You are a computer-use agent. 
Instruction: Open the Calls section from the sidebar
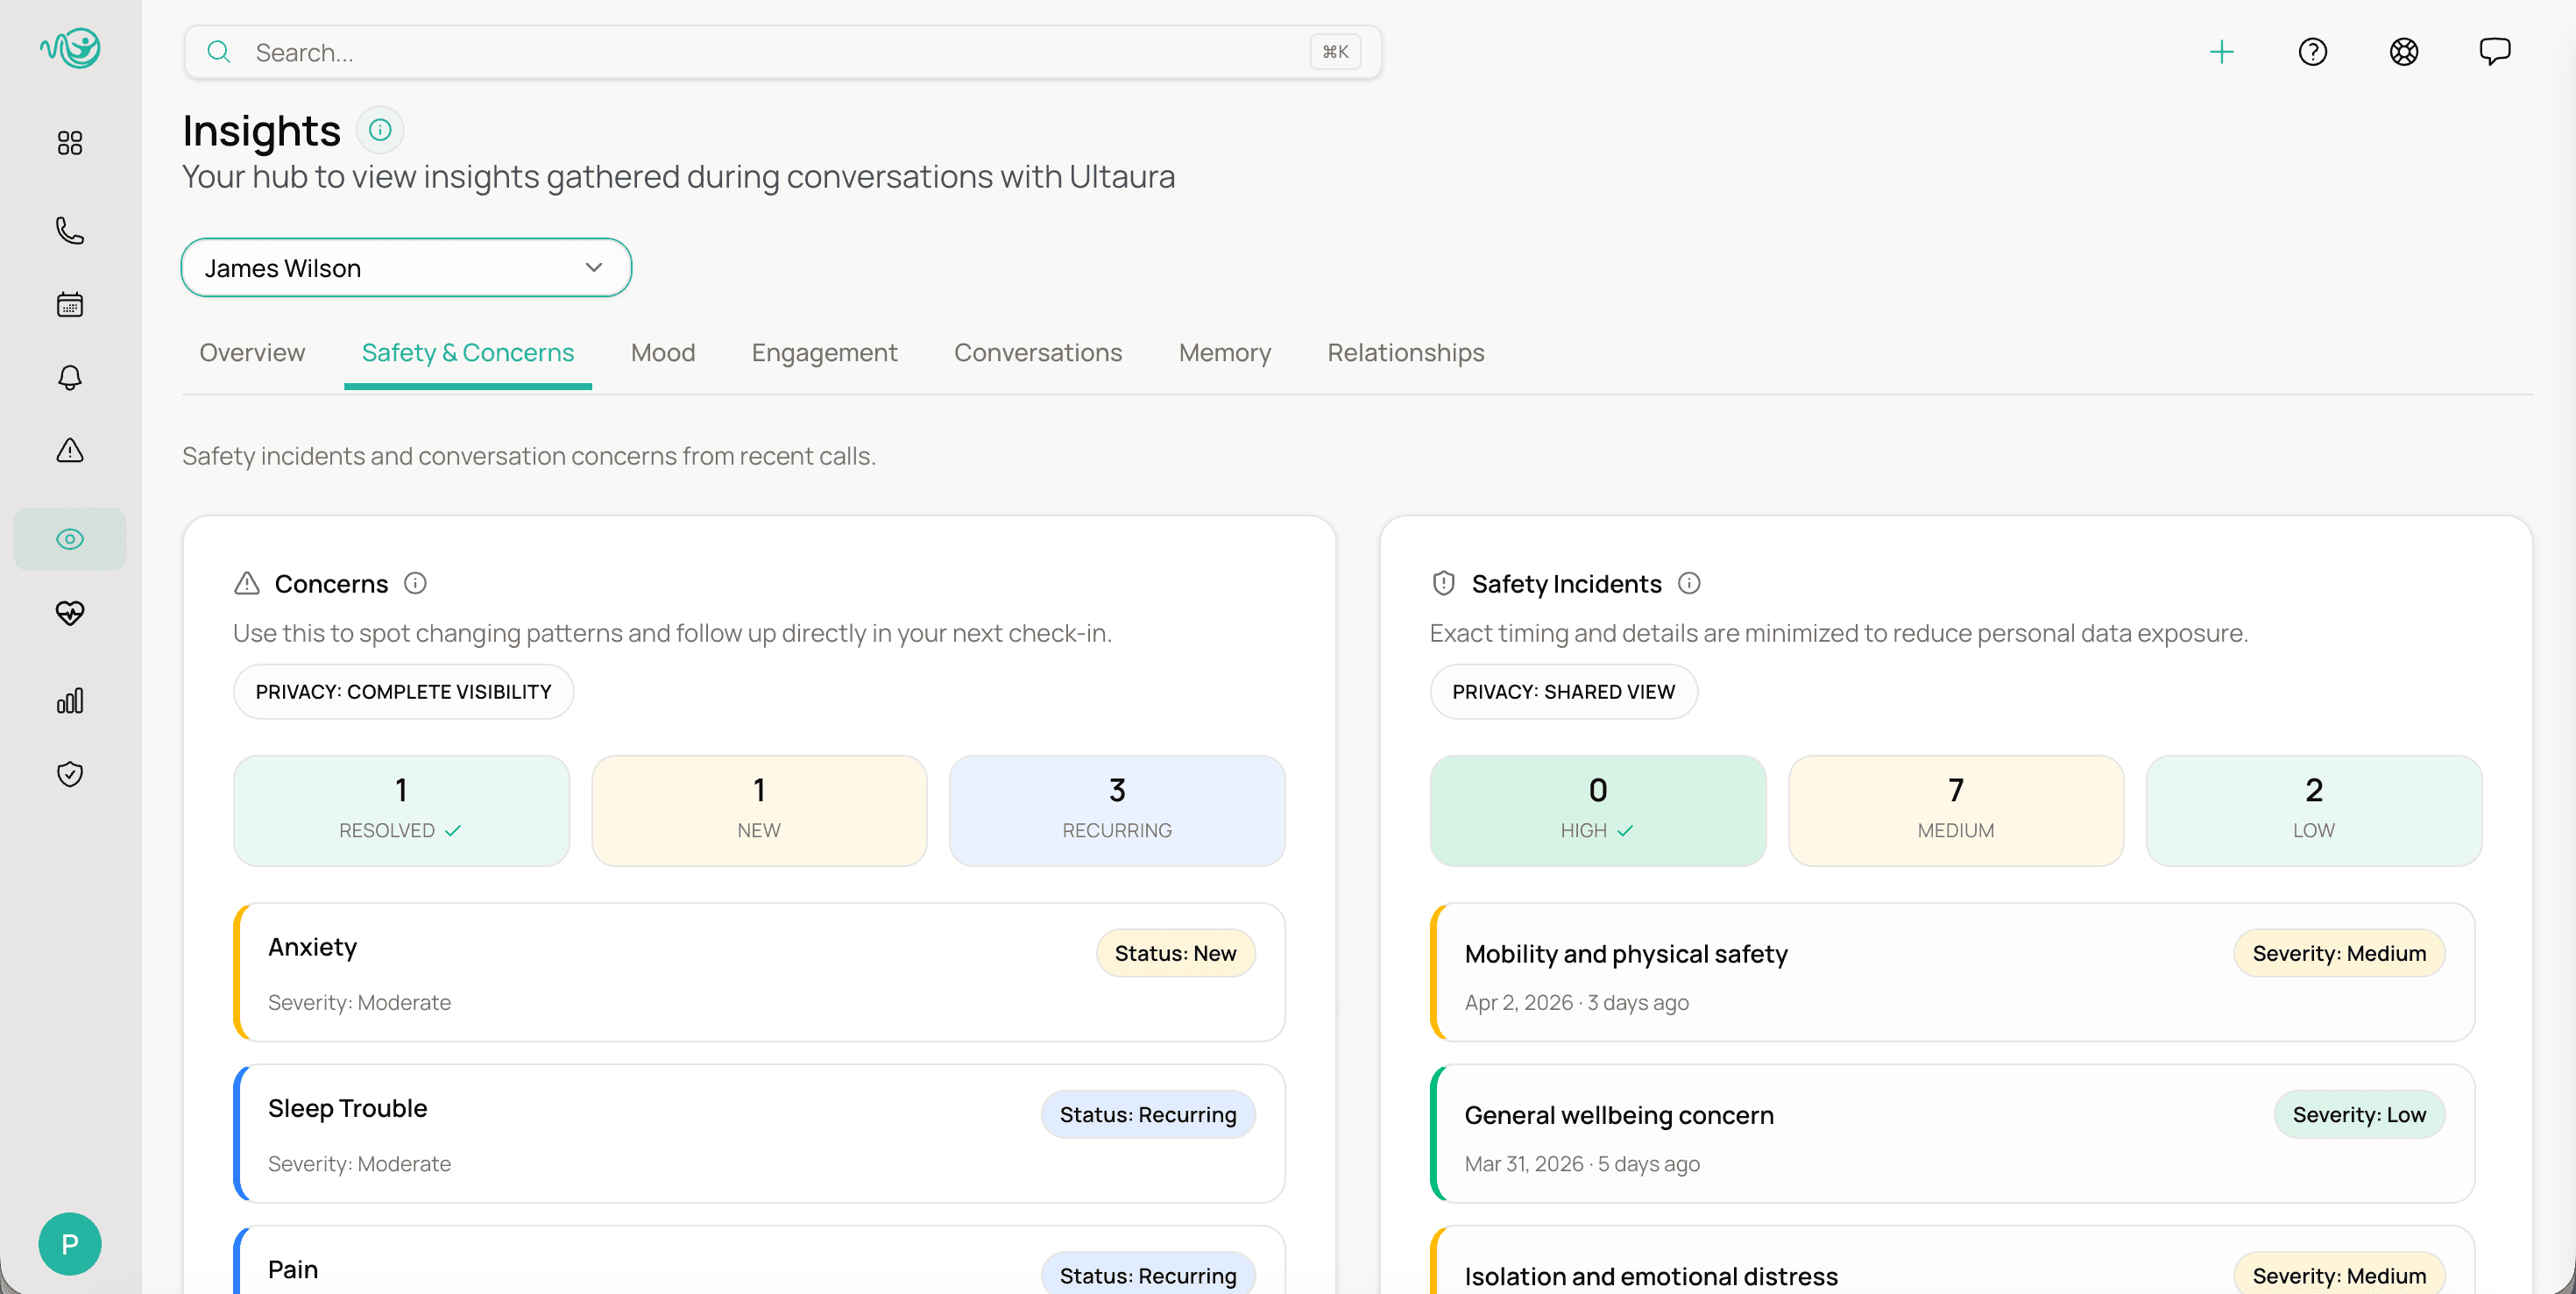(69, 231)
